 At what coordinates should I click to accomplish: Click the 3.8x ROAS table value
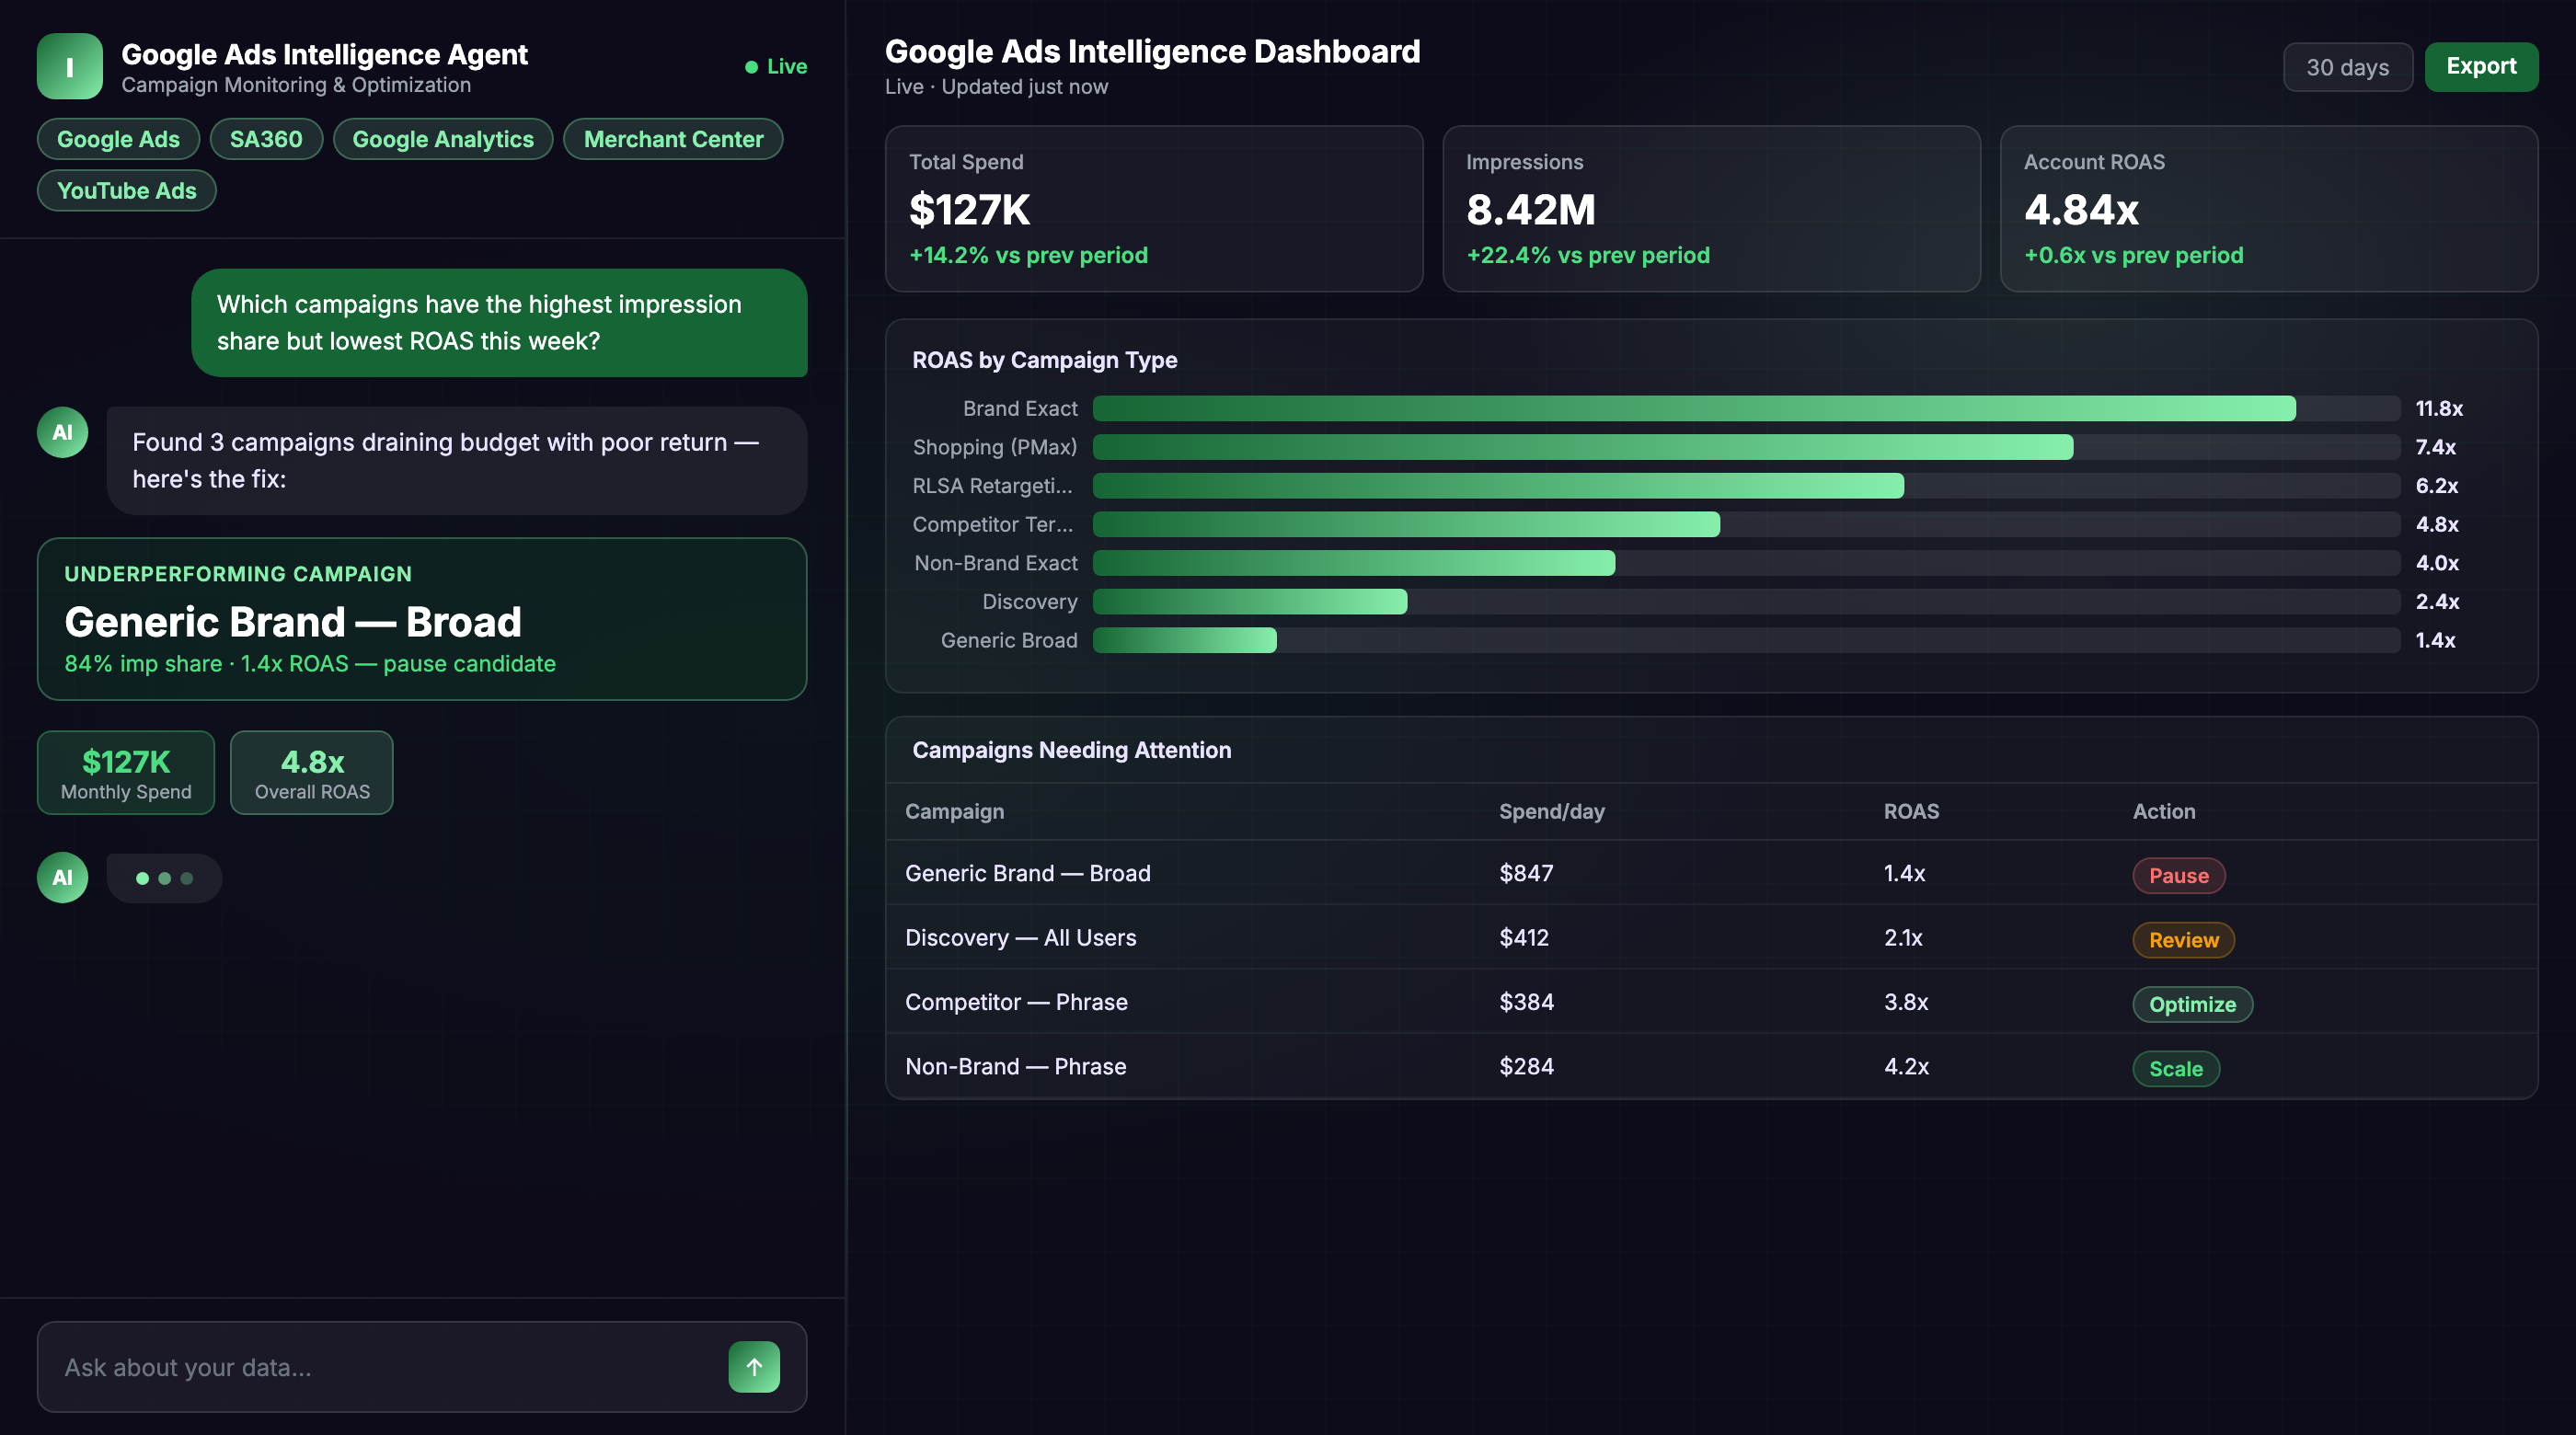[x=1906, y=1002]
